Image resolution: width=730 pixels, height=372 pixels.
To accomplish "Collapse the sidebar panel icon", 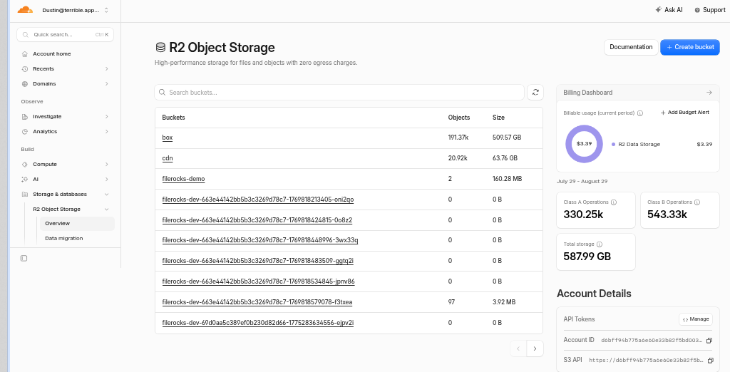I will tap(24, 259).
